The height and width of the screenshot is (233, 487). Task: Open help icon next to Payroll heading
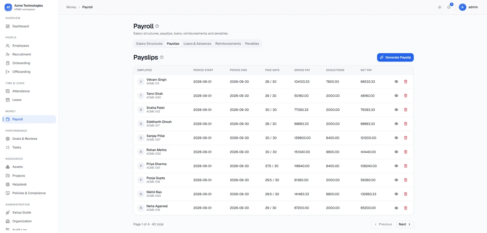[157, 26]
